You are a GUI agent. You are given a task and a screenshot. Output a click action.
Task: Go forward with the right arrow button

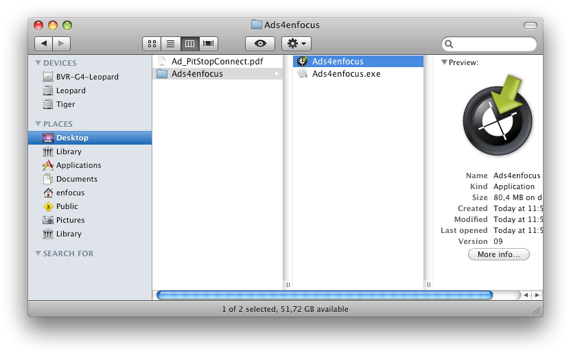[61, 44]
